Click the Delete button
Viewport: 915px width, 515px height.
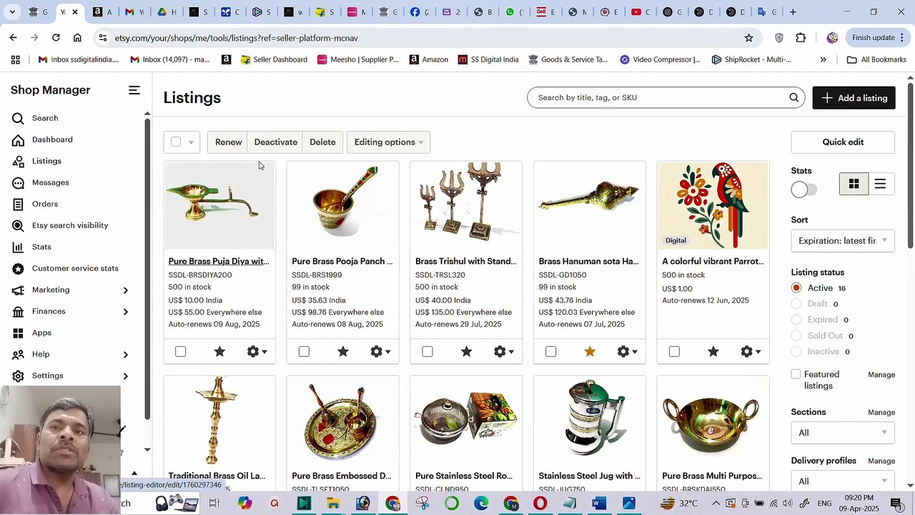[x=322, y=142]
